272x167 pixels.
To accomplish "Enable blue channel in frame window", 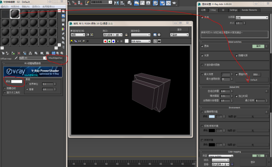I will coord(113,41).
